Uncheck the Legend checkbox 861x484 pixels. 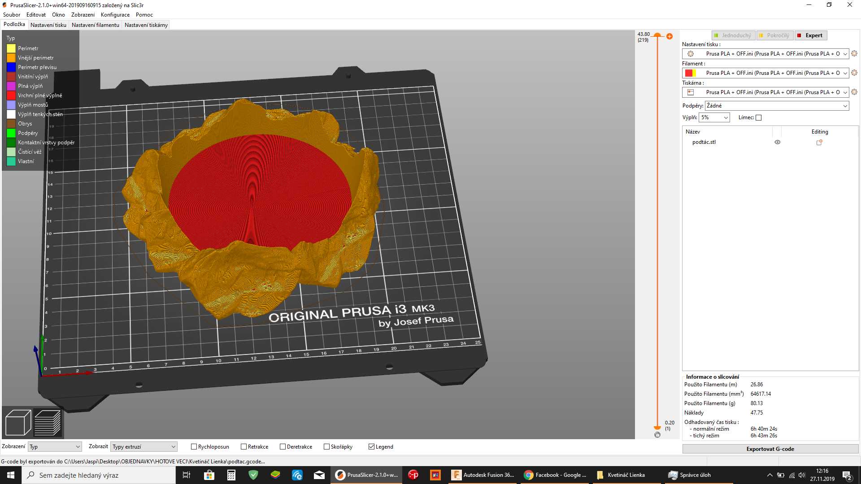[371, 447]
